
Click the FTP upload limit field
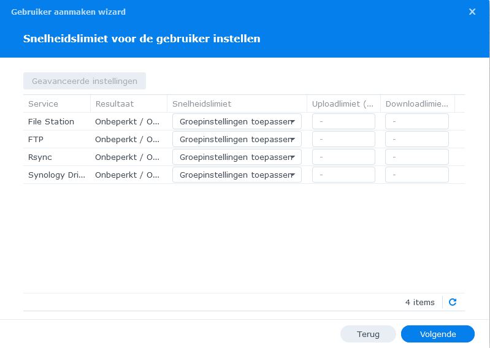(343, 139)
